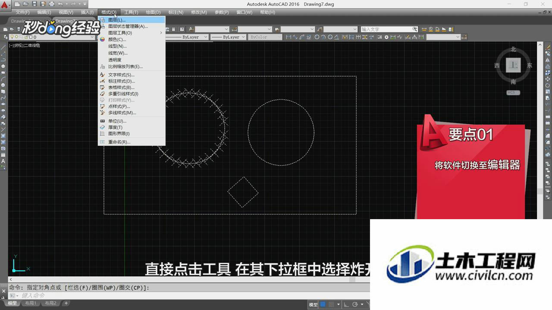552x310 pixels.
Task: Switch to the 布局1 layout tab
Action: (30, 303)
